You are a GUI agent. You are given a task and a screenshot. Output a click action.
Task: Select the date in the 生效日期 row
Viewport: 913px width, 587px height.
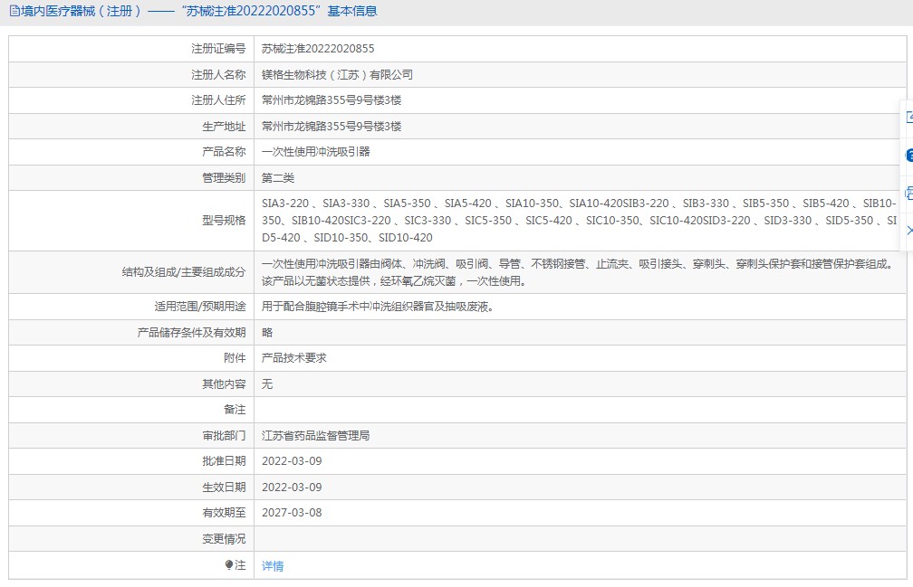click(292, 487)
